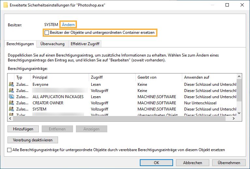This screenshot has width=250, height=169.
Task: Close the Erweiterte Sicherheitseinstellungen window
Action: [242, 5]
